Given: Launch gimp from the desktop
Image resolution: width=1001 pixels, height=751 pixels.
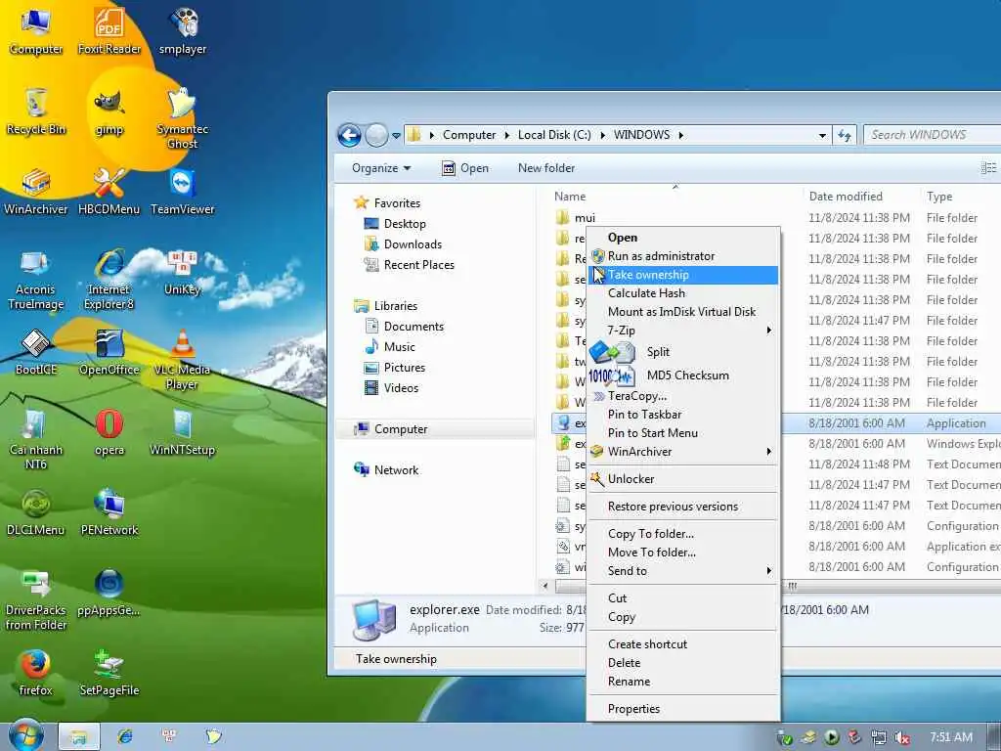Looking at the screenshot, I should 109,111.
